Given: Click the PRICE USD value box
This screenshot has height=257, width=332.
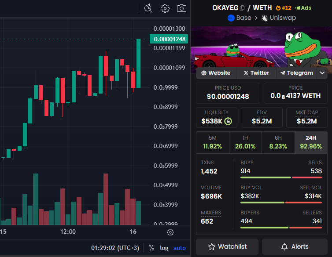Looking at the screenshot, I should pos(228,93).
